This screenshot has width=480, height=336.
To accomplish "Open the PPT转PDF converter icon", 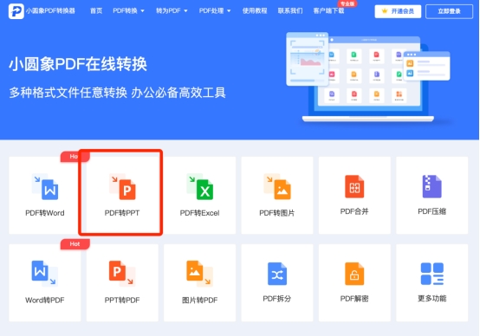I will pyautogui.click(x=122, y=274).
